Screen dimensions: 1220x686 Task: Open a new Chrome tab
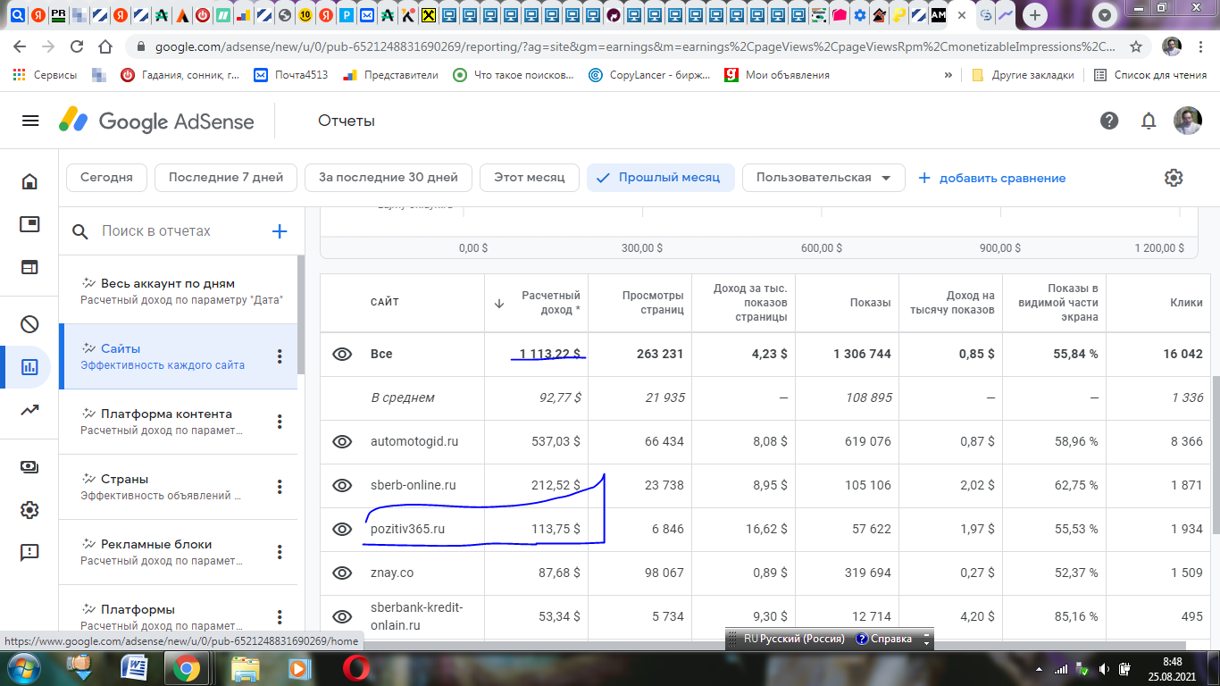pyautogui.click(x=1034, y=15)
